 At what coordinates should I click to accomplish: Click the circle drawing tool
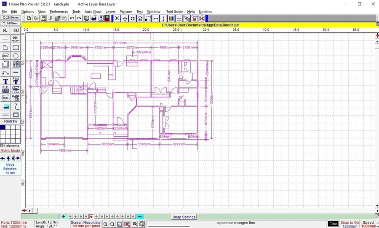pos(16,56)
